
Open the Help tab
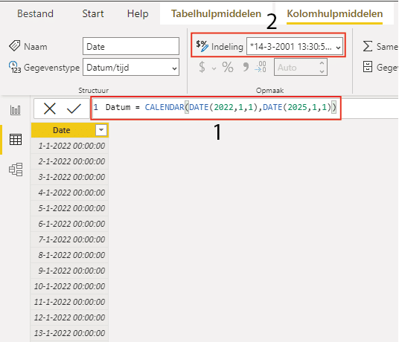point(138,13)
